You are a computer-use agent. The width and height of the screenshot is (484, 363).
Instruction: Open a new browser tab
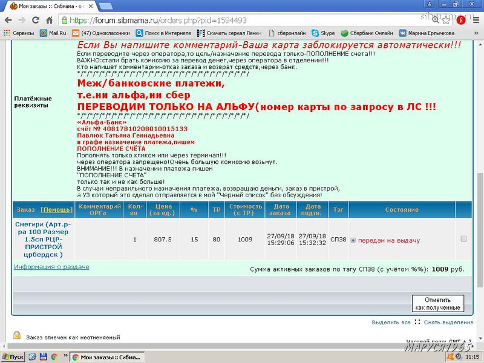click(105, 6)
